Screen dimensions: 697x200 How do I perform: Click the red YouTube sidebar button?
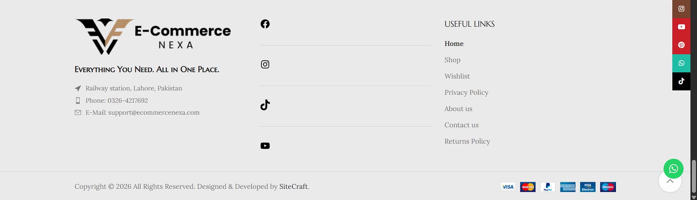(x=681, y=27)
